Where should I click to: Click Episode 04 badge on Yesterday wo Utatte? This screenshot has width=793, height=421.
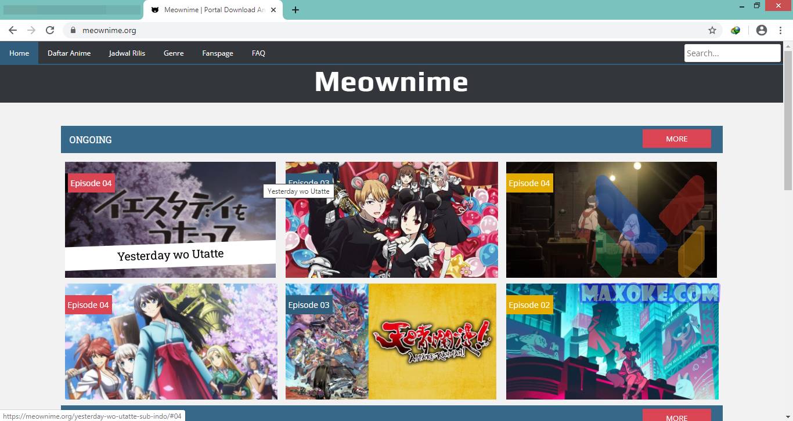tap(91, 183)
